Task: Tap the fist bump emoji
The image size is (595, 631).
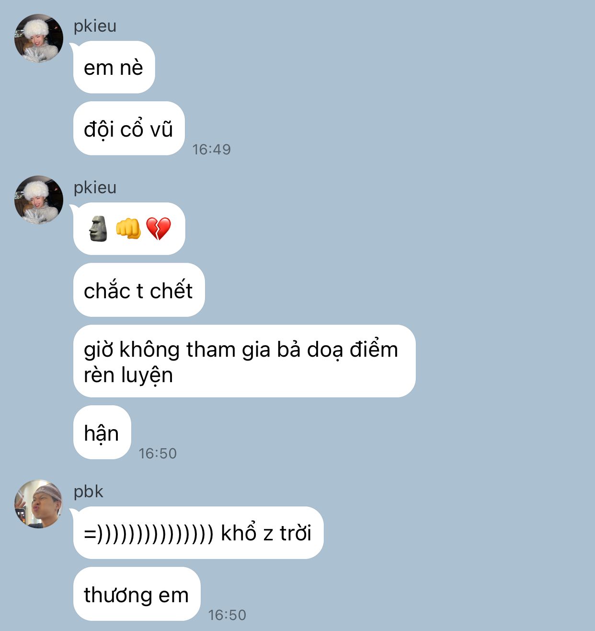Action: coord(128,229)
